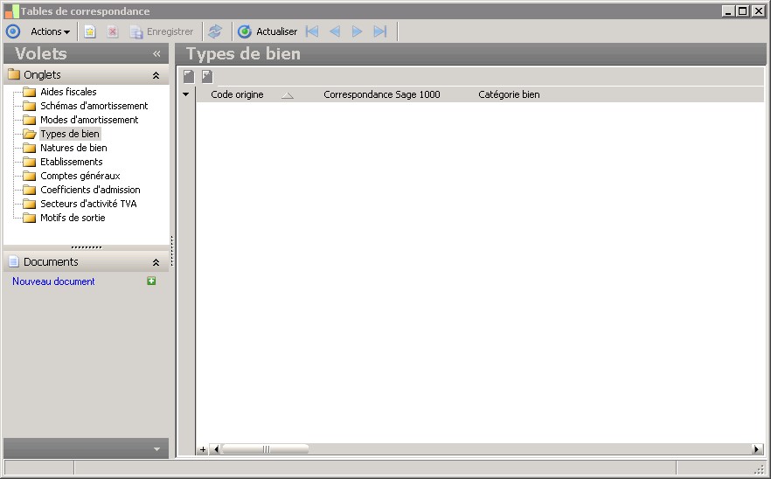Click the plus button at grid bottom
The image size is (771, 479).
(203, 449)
